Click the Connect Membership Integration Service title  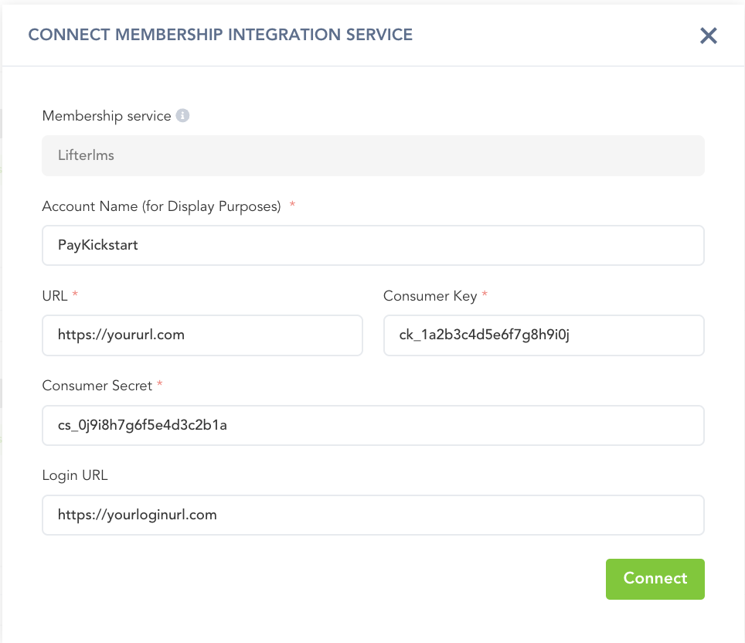point(220,35)
